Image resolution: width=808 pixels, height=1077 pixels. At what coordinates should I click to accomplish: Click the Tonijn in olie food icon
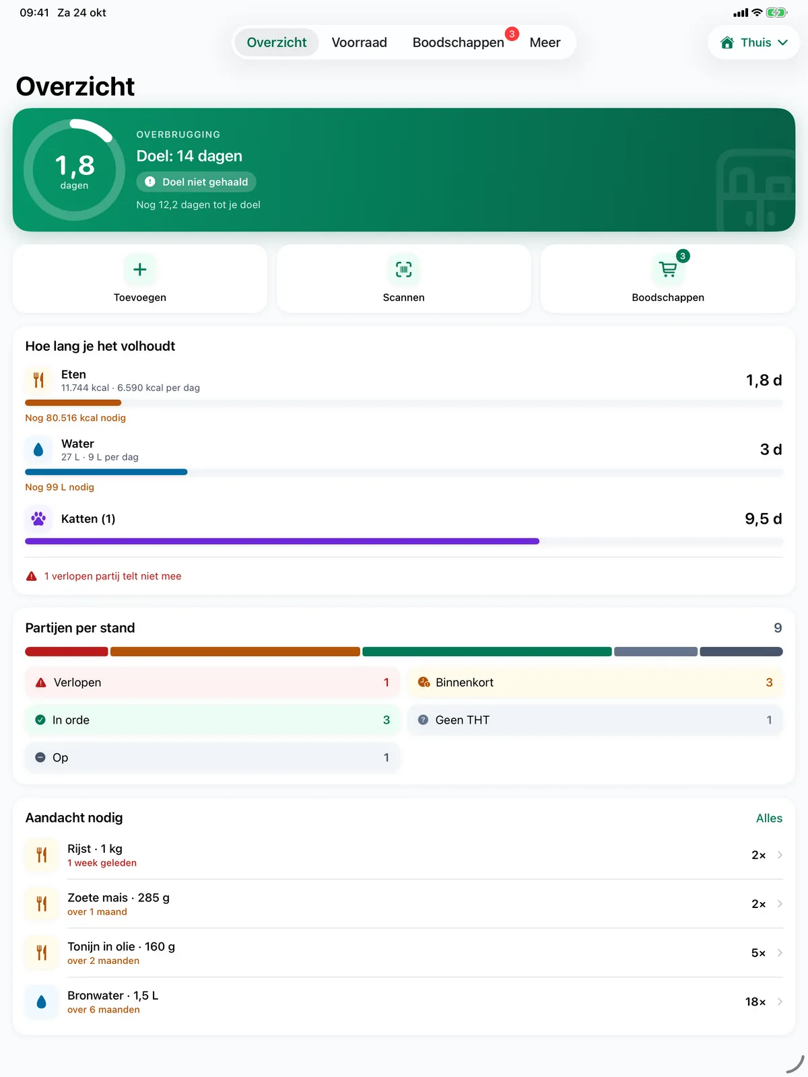tap(42, 952)
